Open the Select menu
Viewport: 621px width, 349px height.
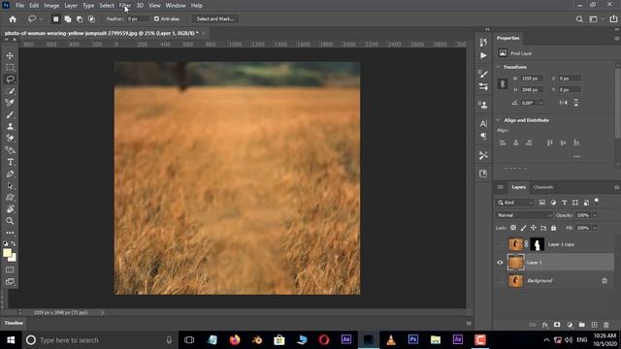click(x=107, y=6)
